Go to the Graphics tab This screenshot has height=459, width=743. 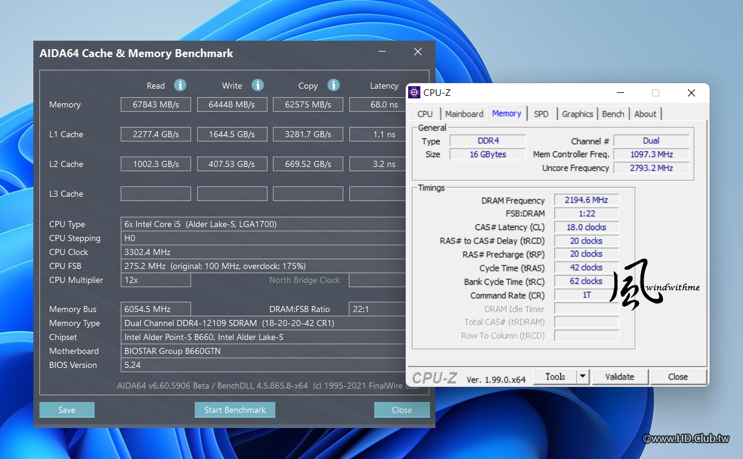pyautogui.click(x=577, y=114)
